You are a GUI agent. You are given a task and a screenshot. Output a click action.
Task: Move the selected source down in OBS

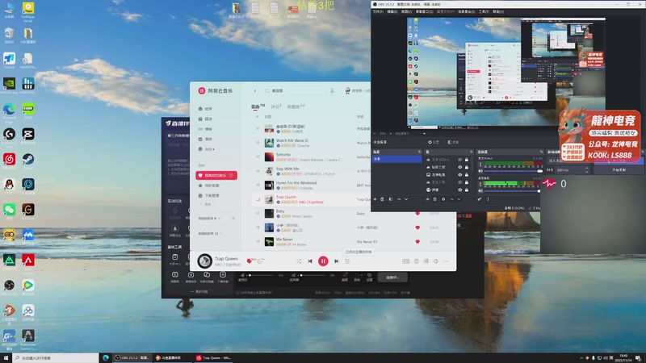pyautogui.click(x=459, y=199)
